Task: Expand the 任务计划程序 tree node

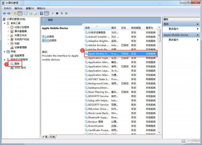Action: point(8,27)
